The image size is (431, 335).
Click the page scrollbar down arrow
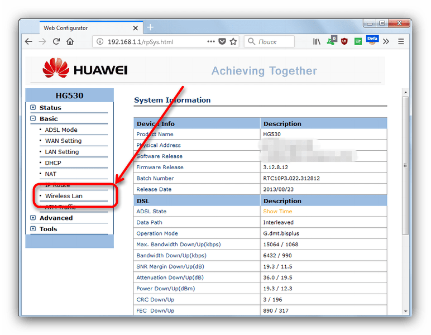click(405, 311)
